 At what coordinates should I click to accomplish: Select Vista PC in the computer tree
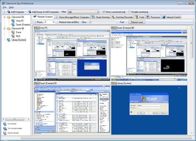[x=20, y=21]
